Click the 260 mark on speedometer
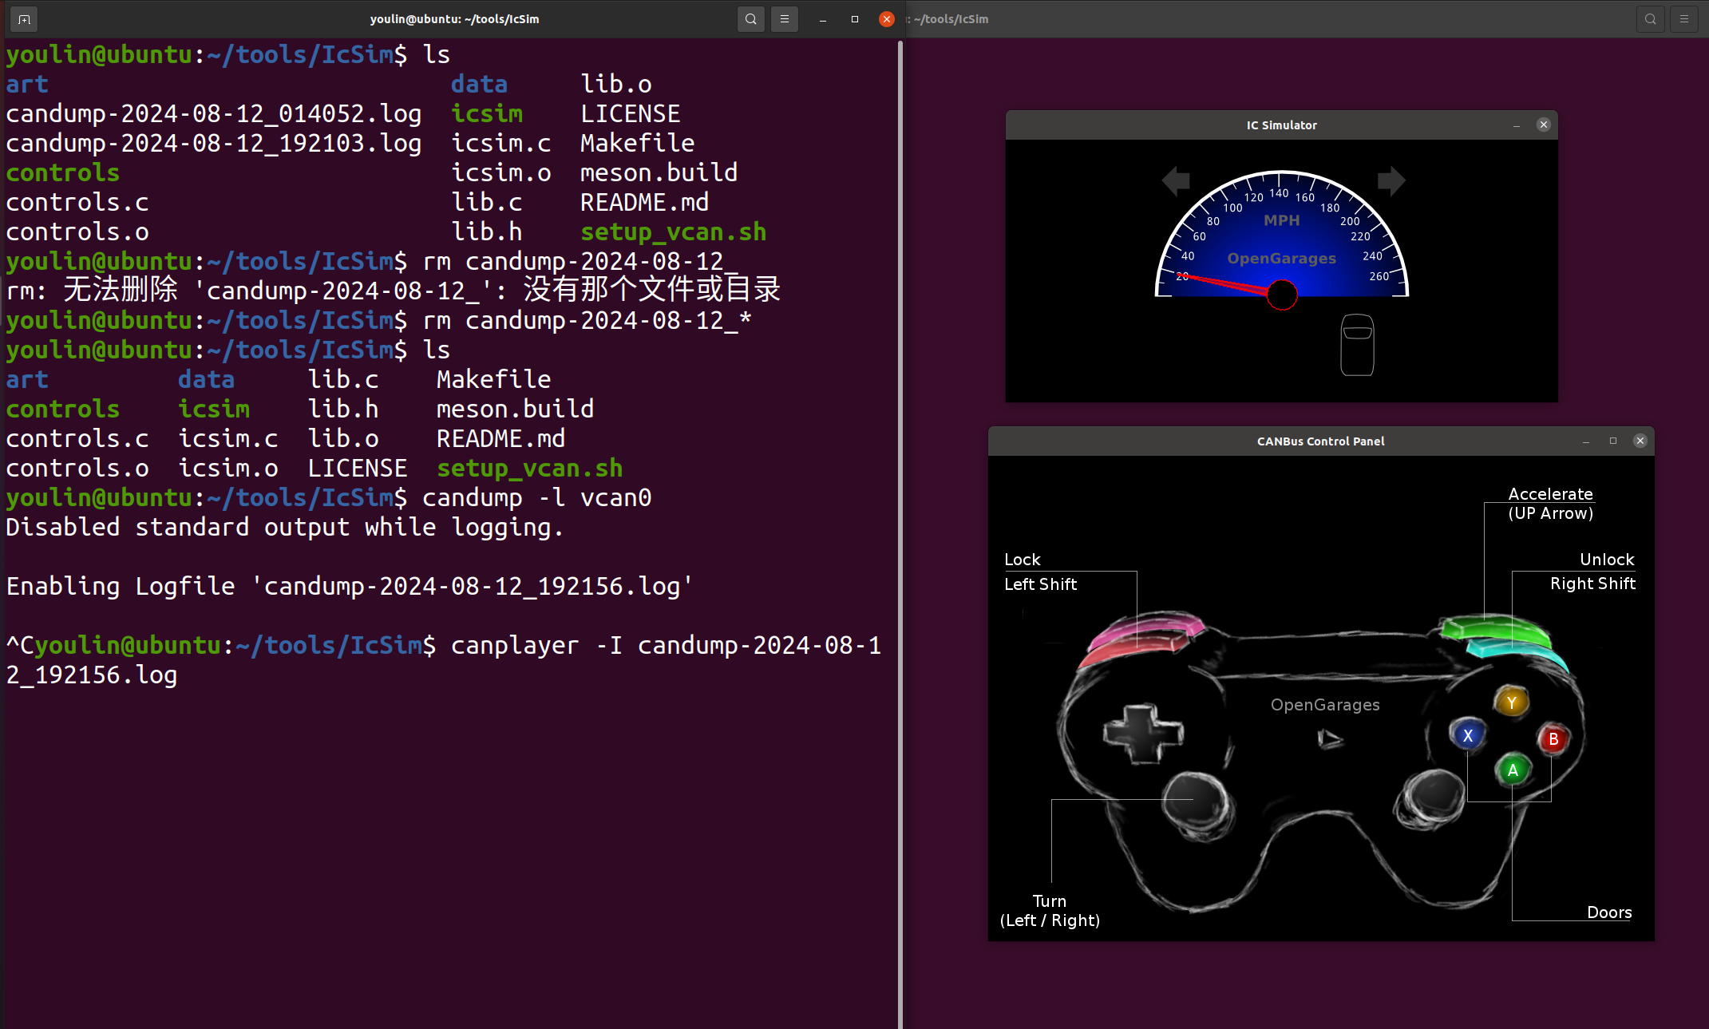The width and height of the screenshot is (1709, 1029). pos(1379,276)
